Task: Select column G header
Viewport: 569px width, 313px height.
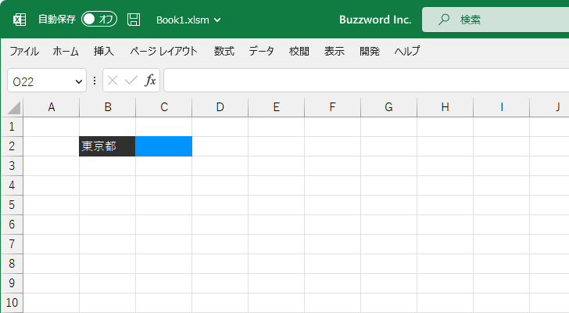Action: click(388, 107)
